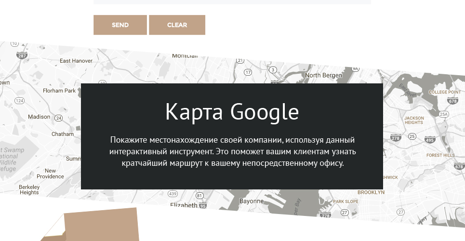Click the route 24 marker near Madison

click(x=59, y=118)
